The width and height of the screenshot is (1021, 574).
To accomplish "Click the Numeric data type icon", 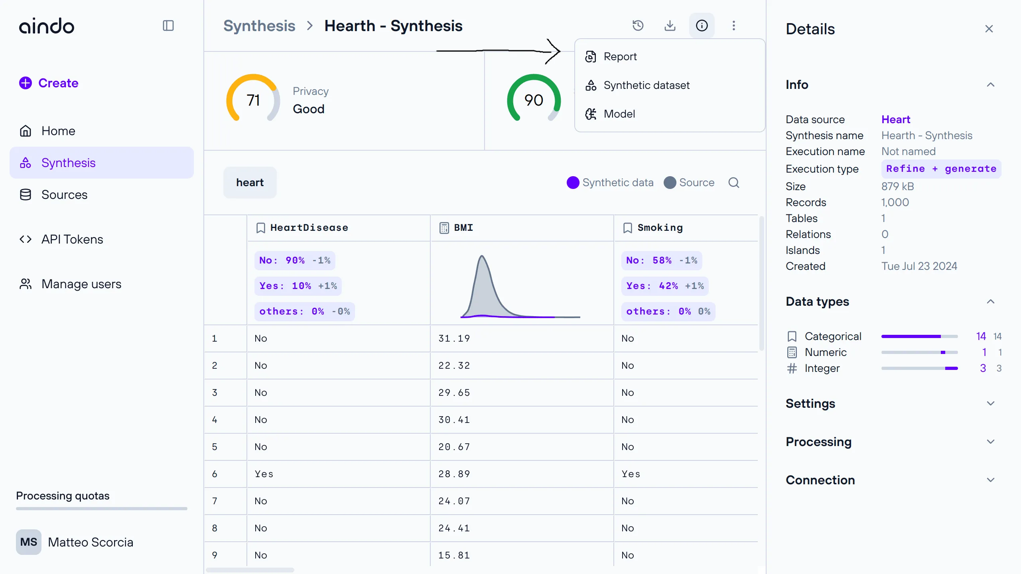I will tap(792, 352).
